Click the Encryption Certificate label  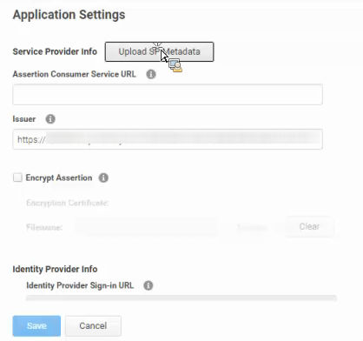67,203
